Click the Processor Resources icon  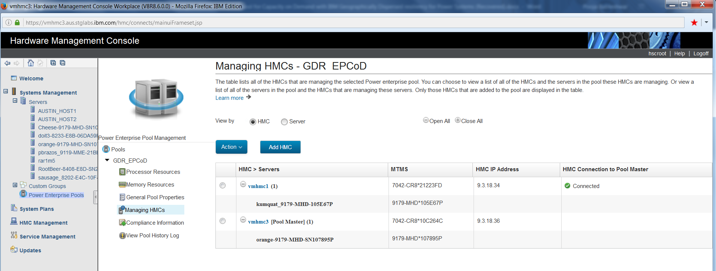click(122, 172)
